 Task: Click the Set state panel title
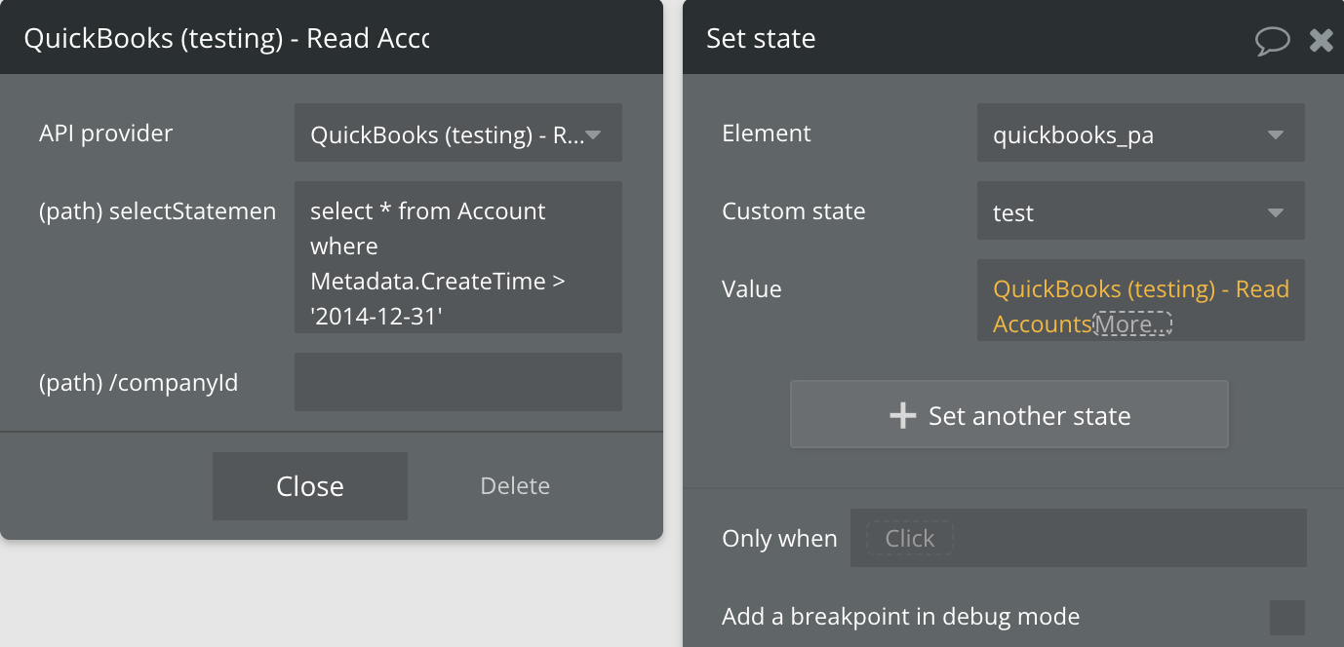click(761, 39)
